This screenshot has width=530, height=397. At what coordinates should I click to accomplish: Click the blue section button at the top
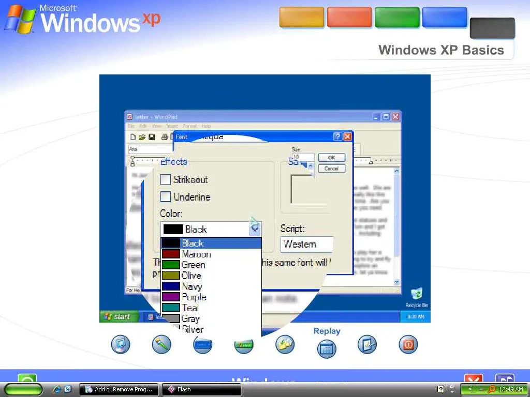pos(445,17)
